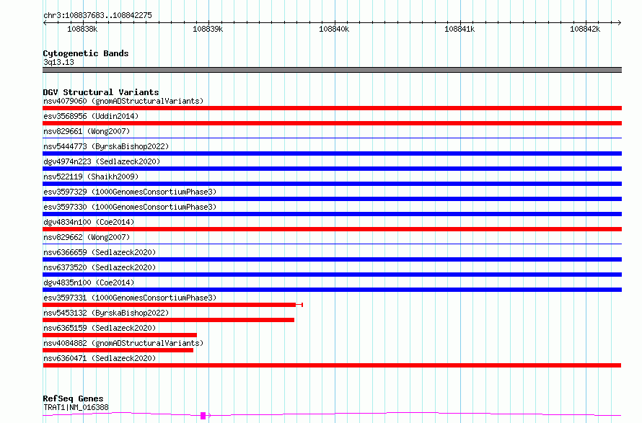Image resolution: width=642 pixels, height=423 pixels.
Task: Open variant nsv829661 (Wong2007) label
Action: (87, 131)
